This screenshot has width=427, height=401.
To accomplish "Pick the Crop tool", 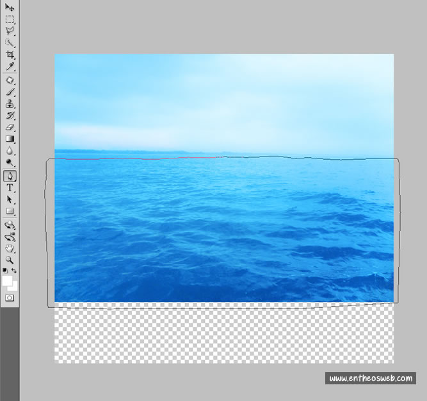I will tap(10, 55).
